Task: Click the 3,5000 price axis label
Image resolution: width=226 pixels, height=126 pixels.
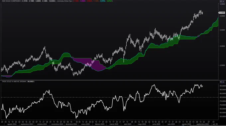Action: point(222,30)
